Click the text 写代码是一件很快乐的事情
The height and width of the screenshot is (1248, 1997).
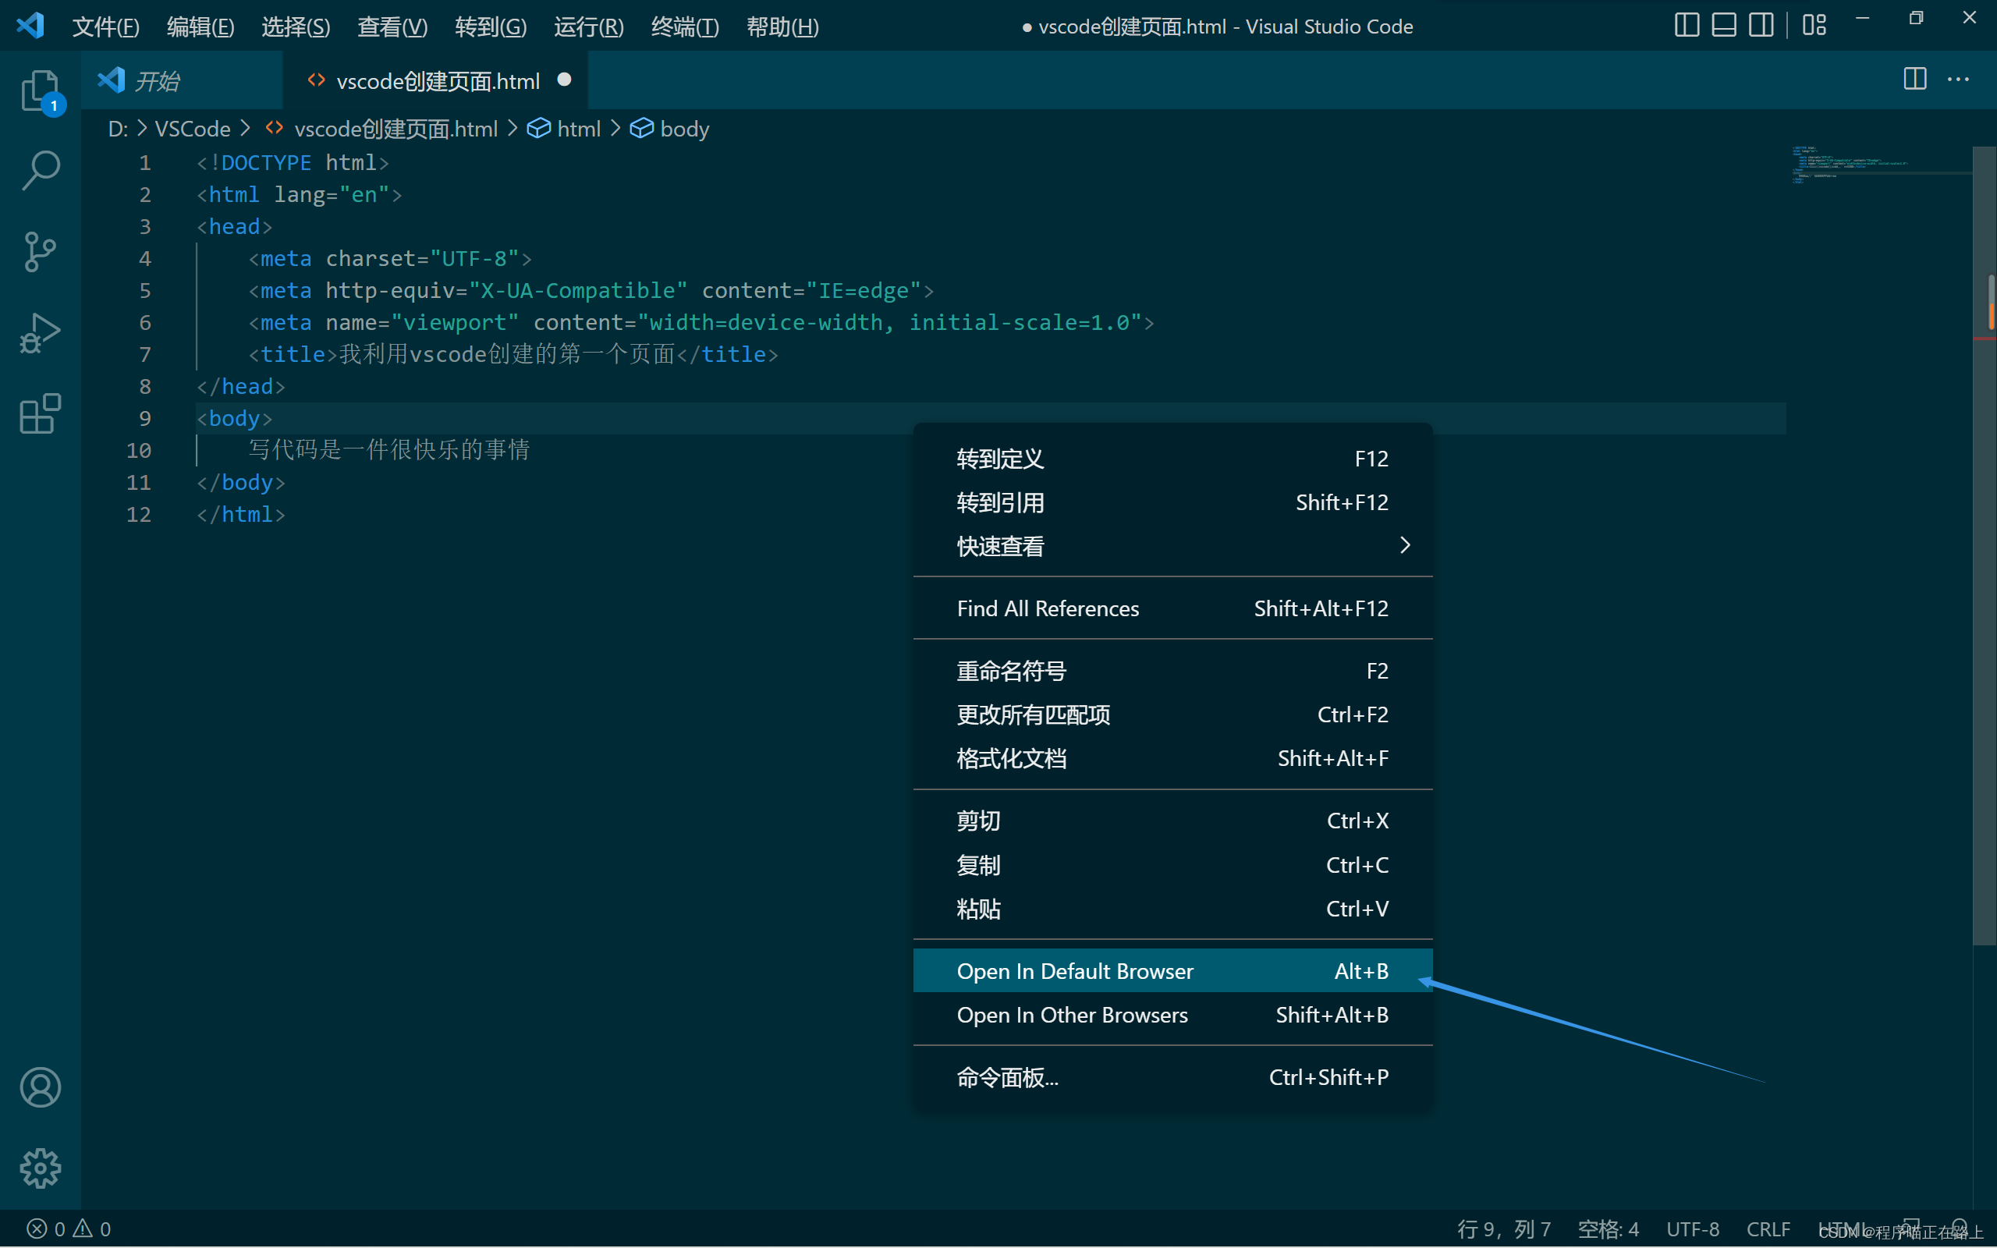[x=388, y=450]
